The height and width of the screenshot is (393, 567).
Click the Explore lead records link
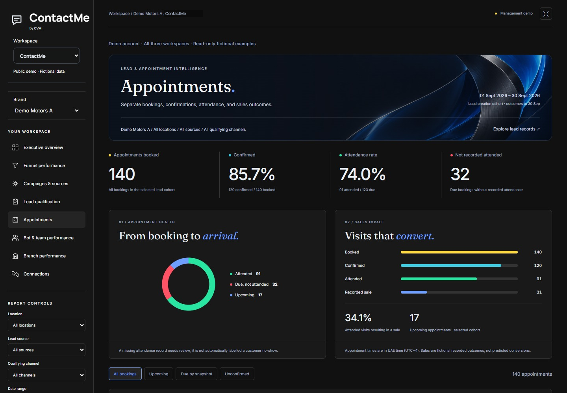517,129
